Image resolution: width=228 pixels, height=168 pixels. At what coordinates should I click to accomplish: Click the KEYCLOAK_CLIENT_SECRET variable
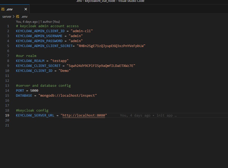pos(38,66)
